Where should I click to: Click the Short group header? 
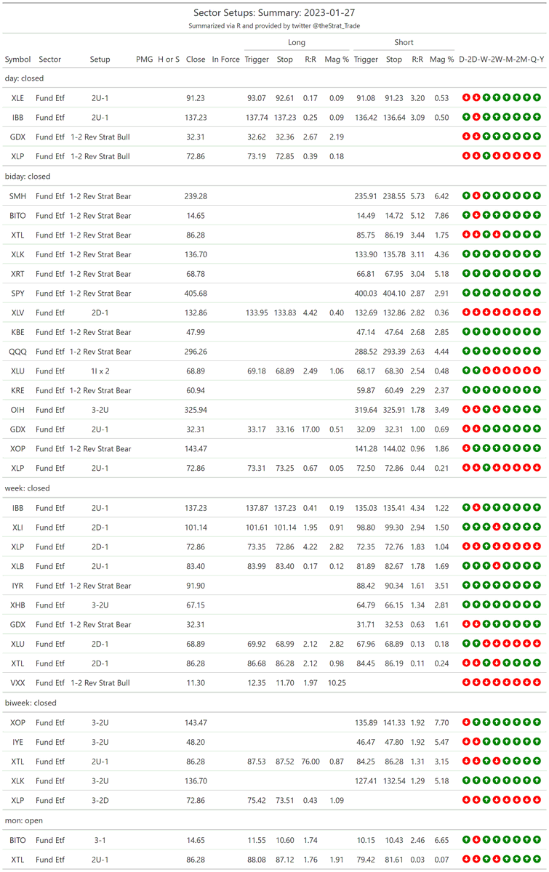click(x=404, y=43)
